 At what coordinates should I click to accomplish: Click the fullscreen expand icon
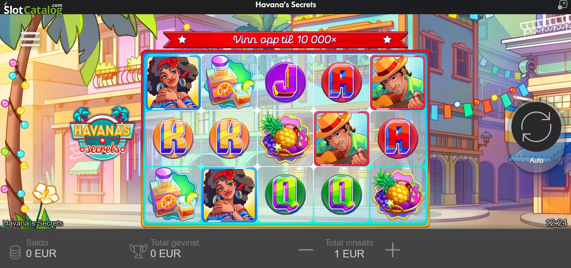click(x=562, y=5)
